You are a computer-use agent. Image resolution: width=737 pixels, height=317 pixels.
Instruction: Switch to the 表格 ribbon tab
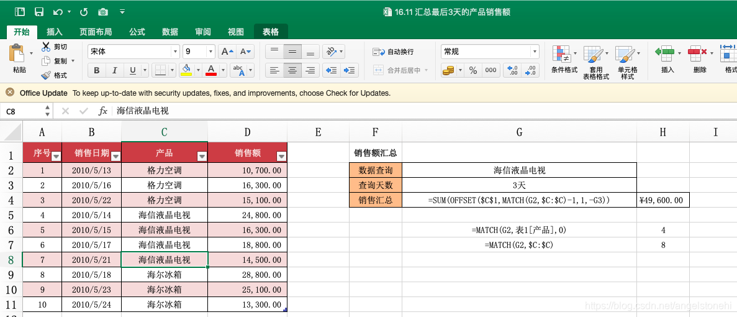[271, 32]
